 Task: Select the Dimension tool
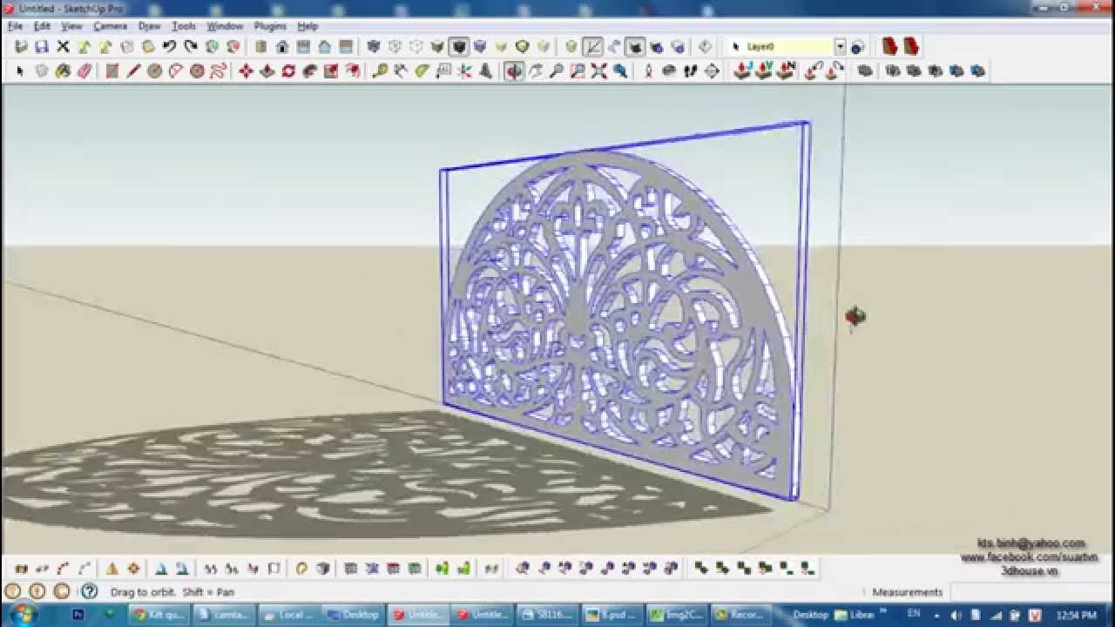401,71
